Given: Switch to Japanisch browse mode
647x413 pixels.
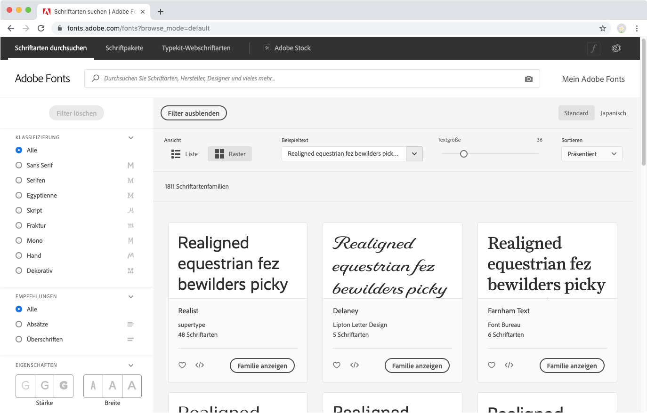Looking at the screenshot, I should click(613, 113).
